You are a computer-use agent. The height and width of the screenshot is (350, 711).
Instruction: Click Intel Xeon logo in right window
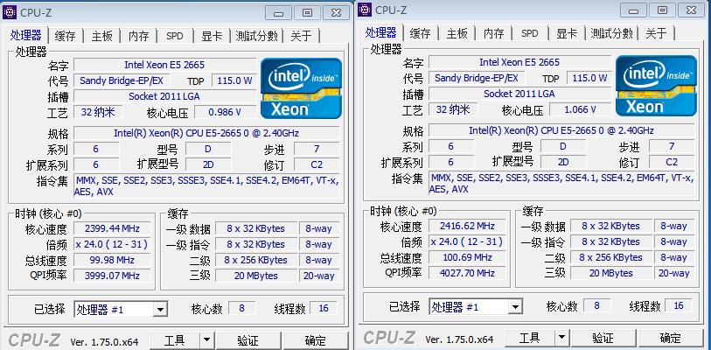(656, 86)
